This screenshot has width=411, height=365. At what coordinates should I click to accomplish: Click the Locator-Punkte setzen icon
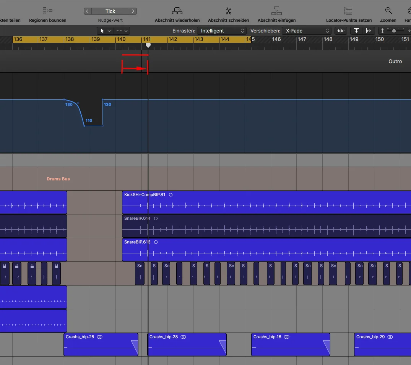[x=349, y=11]
